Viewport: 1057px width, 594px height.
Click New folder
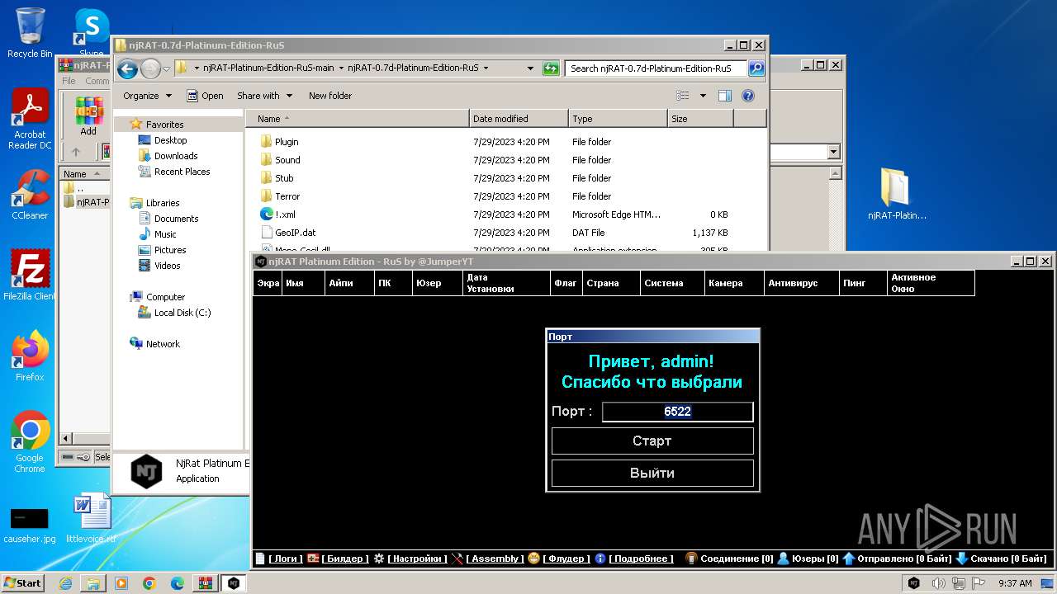[x=330, y=96]
